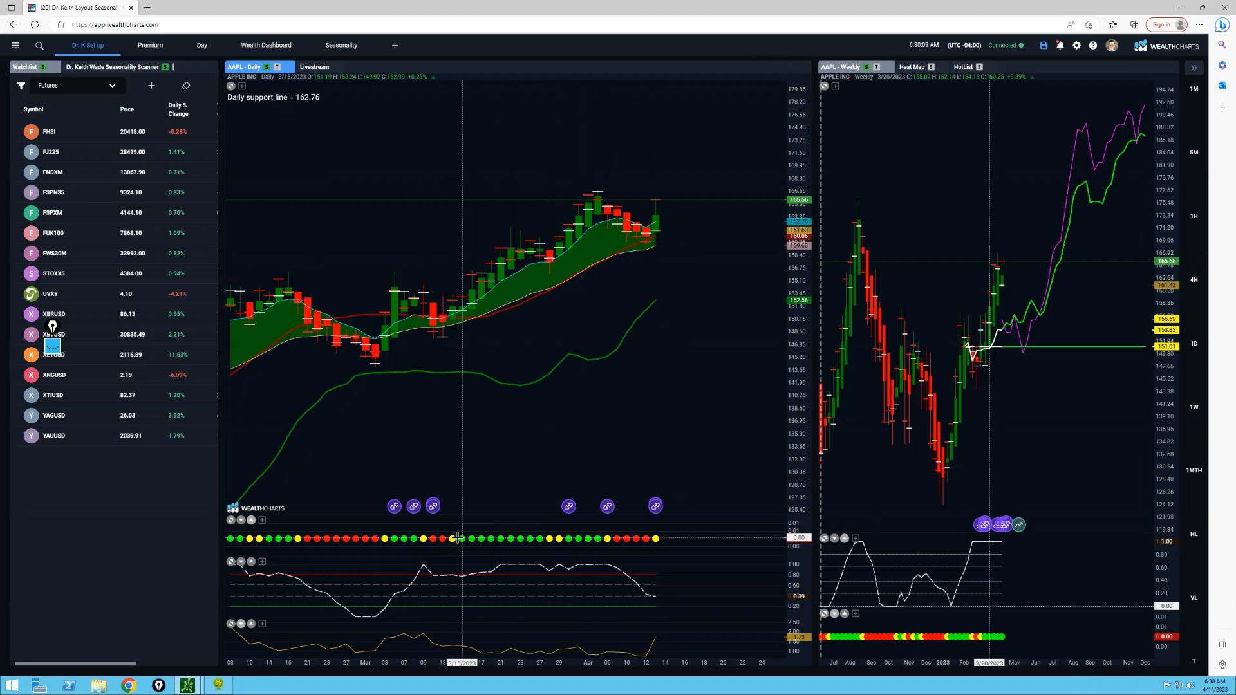Click the watchlist filter funnel icon
This screenshot has height=695, width=1236.
[21, 86]
